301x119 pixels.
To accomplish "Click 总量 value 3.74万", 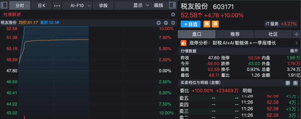I will coord(293,70).
